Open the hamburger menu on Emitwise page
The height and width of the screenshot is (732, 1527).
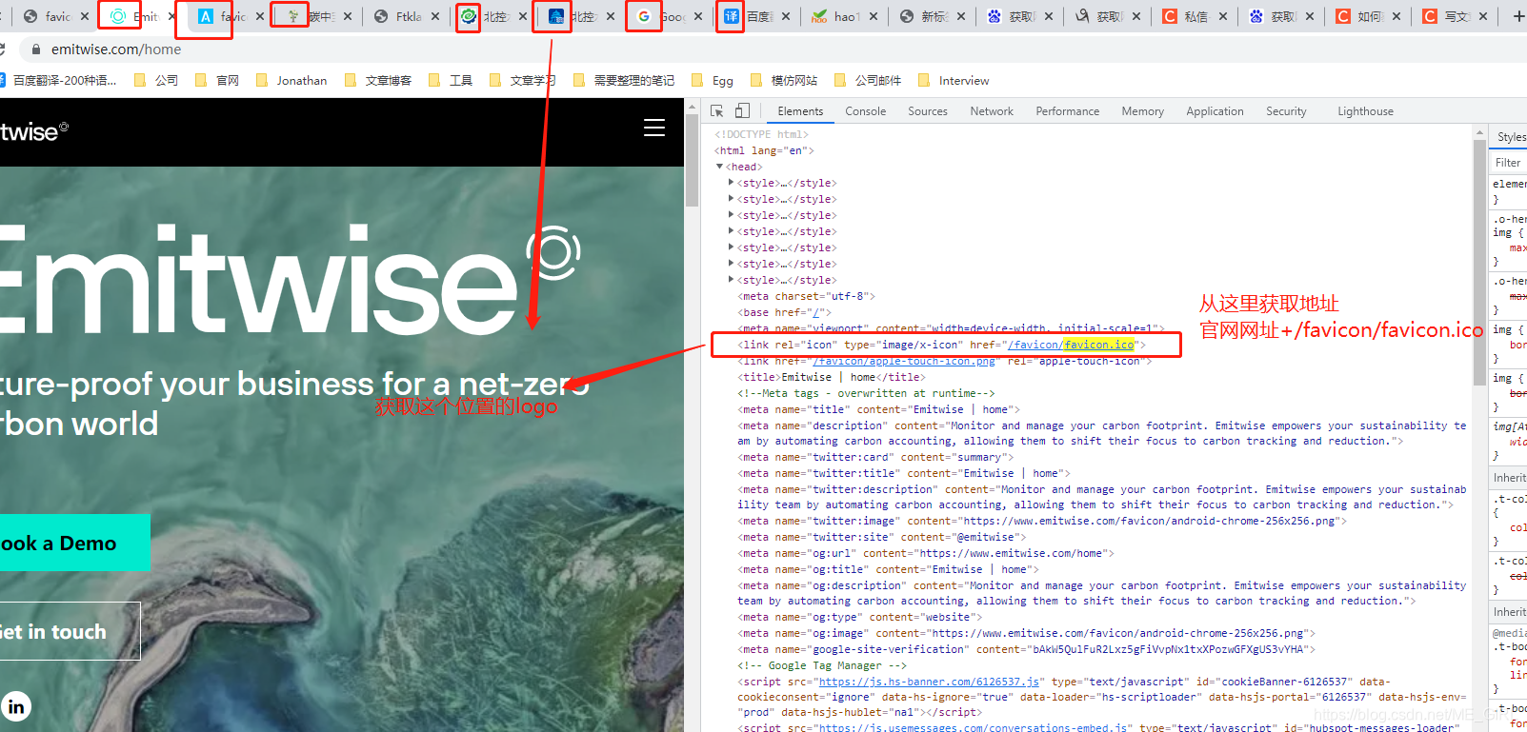pos(654,129)
